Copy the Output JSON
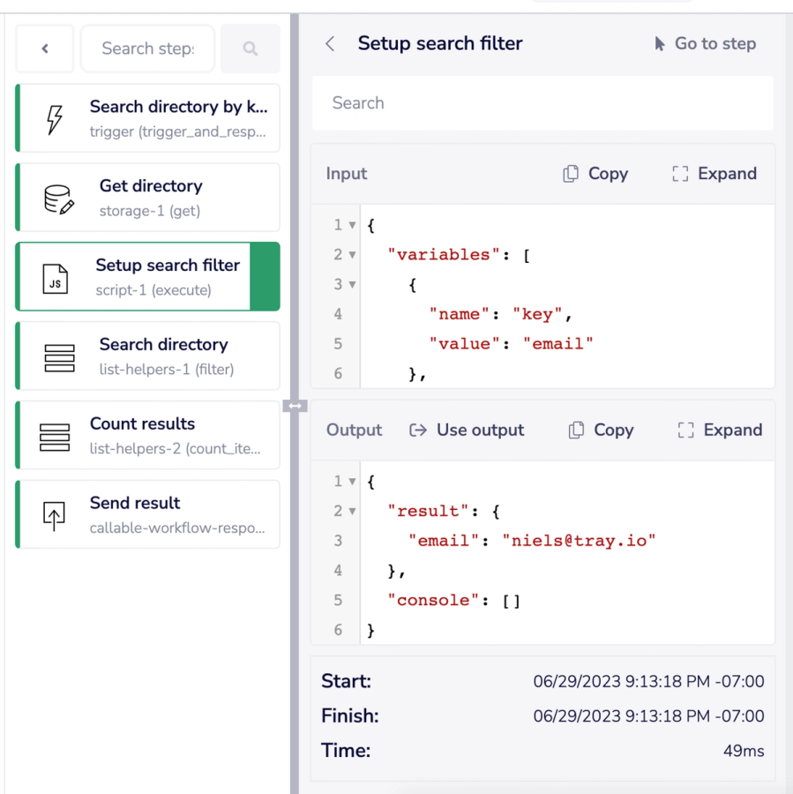This screenshot has height=794, width=793. (x=601, y=430)
